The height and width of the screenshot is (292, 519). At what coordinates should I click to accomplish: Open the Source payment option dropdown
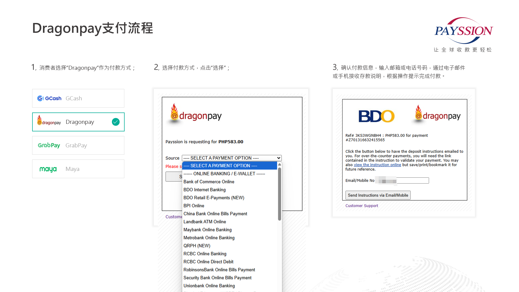coord(232,158)
